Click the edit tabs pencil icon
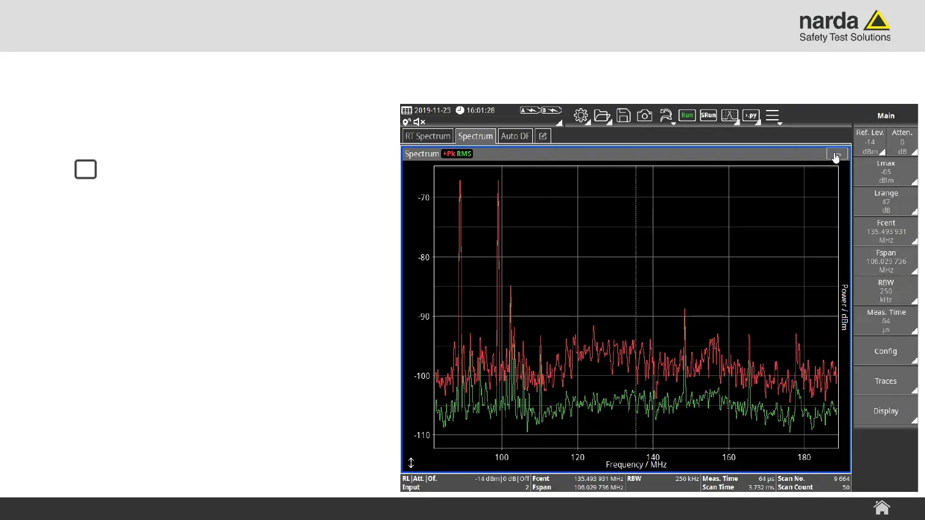The width and height of the screenshot is (925, 520). [543, 136]
